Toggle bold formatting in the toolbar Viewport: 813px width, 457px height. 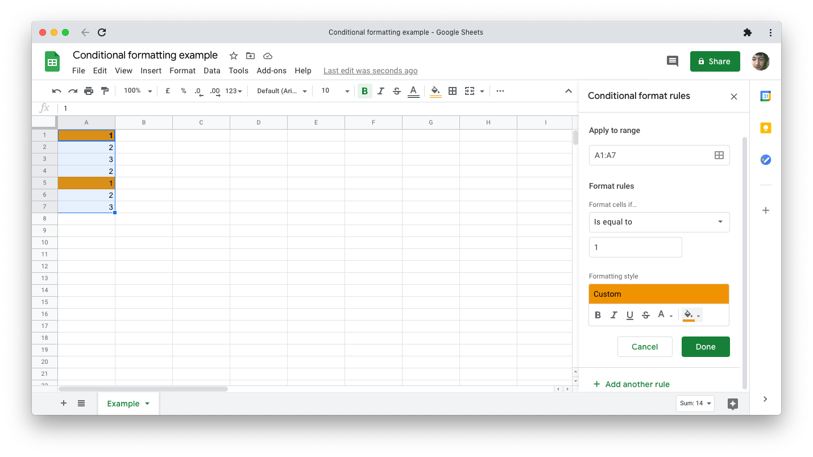(364, 90)
